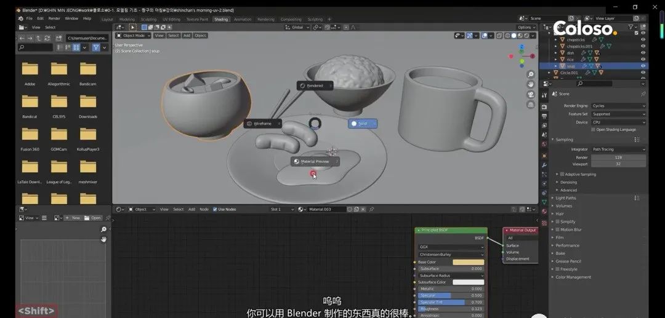
Task: Hide Circle.001 in outliner
Action: point(643,73)
